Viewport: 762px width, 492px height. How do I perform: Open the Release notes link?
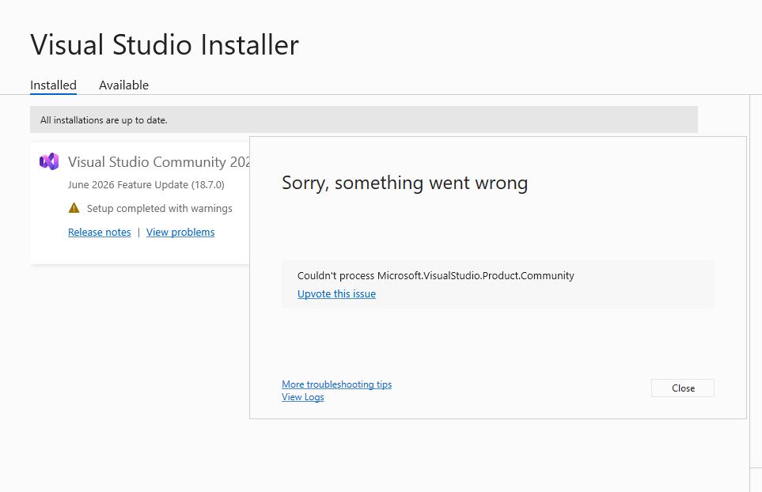pyautogui.click(x=100, y=233)
